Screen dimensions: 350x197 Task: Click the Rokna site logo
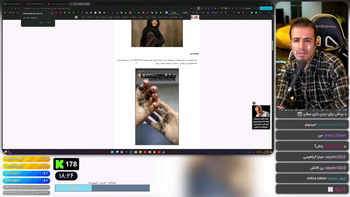pyautogui.click(x=195, y=17)
